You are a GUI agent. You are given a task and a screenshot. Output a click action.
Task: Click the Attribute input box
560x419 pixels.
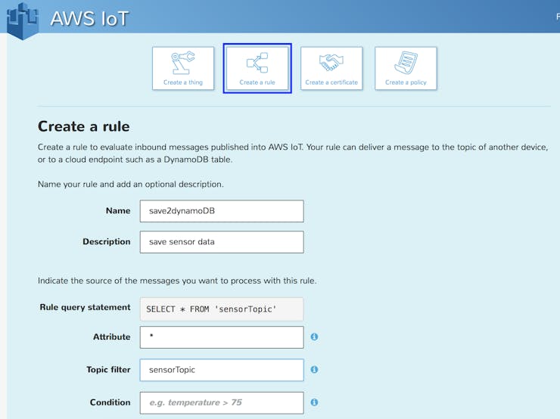[222, 337]
